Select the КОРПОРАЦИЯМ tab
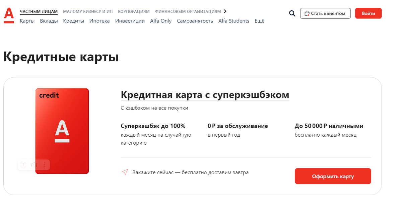 (134, 11)
